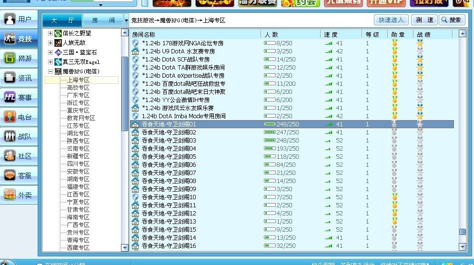The width and height of the screenshot is (474, 265).
Task: Click the 信长之野望 game icon
Action: (x=58, y=33)
